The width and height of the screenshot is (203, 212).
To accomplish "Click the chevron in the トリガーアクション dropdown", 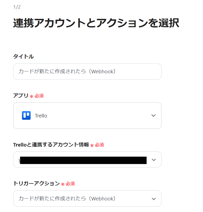I will pyautogui.click(x=154, y=199).
